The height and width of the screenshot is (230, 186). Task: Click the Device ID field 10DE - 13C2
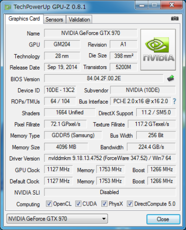[x=60, y=90]
